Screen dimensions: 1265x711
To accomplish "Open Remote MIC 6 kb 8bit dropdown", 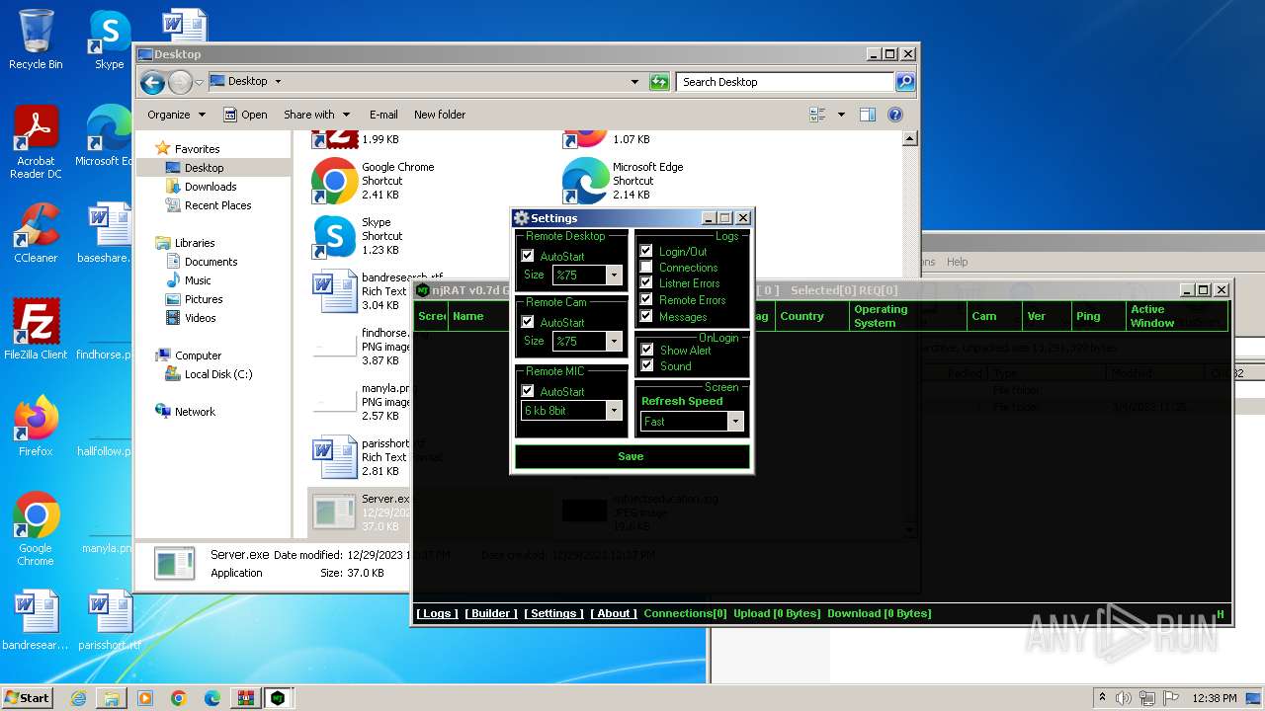I will point(614,411).
